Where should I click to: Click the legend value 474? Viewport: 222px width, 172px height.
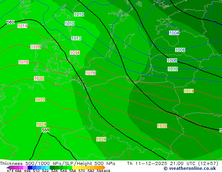[10, 171]
